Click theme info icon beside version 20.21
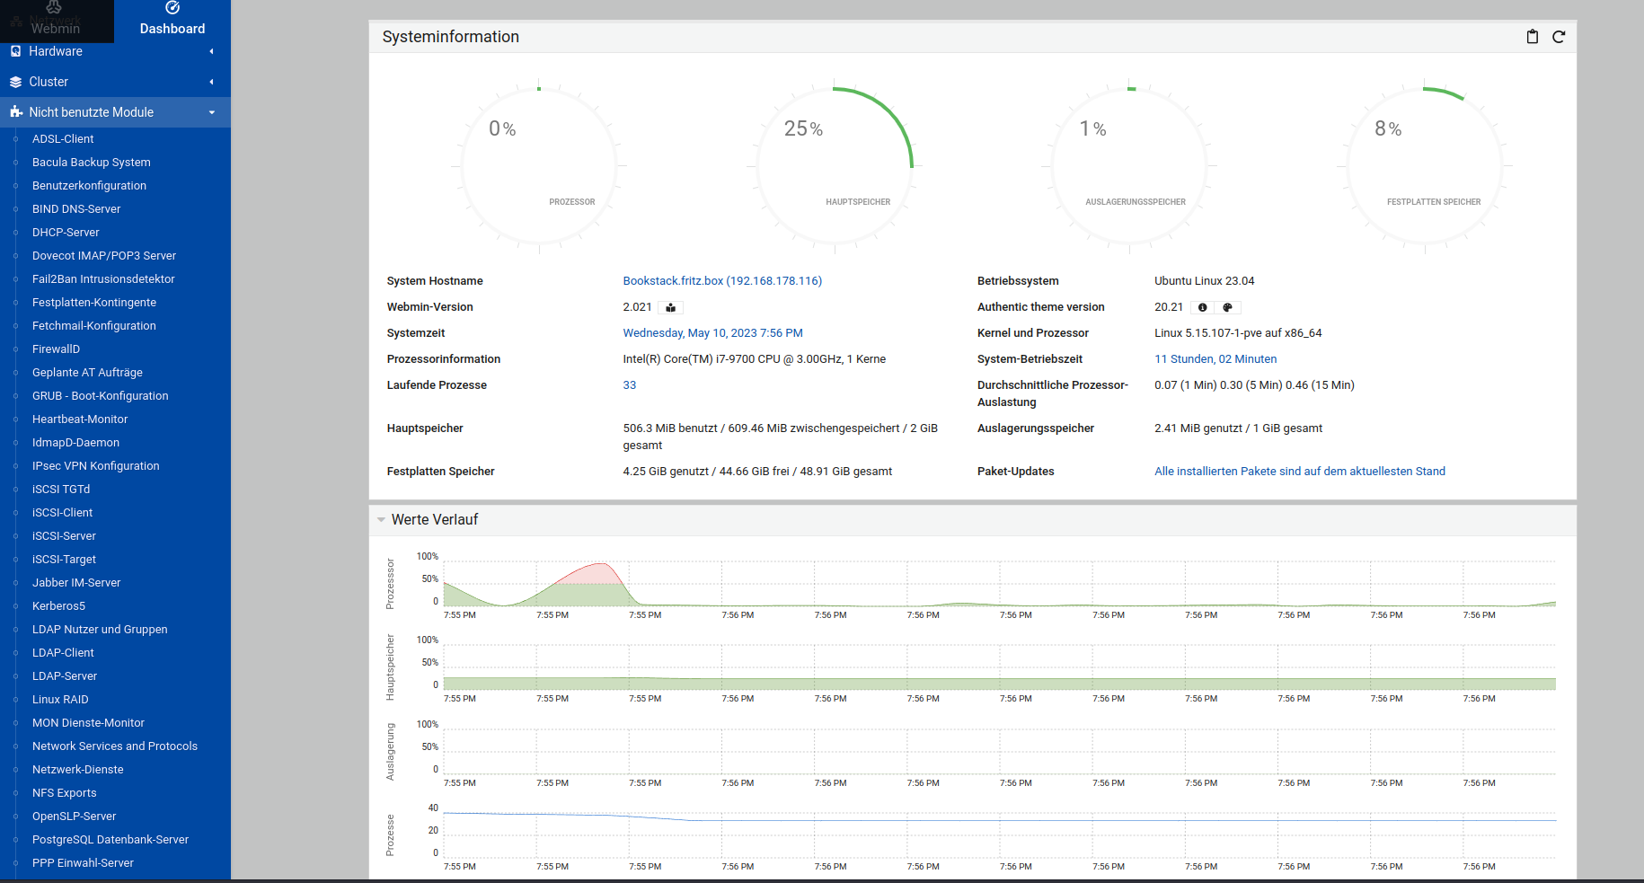Image resolution: width=1644 pixels, height=883 pixels. point(1202,307)
